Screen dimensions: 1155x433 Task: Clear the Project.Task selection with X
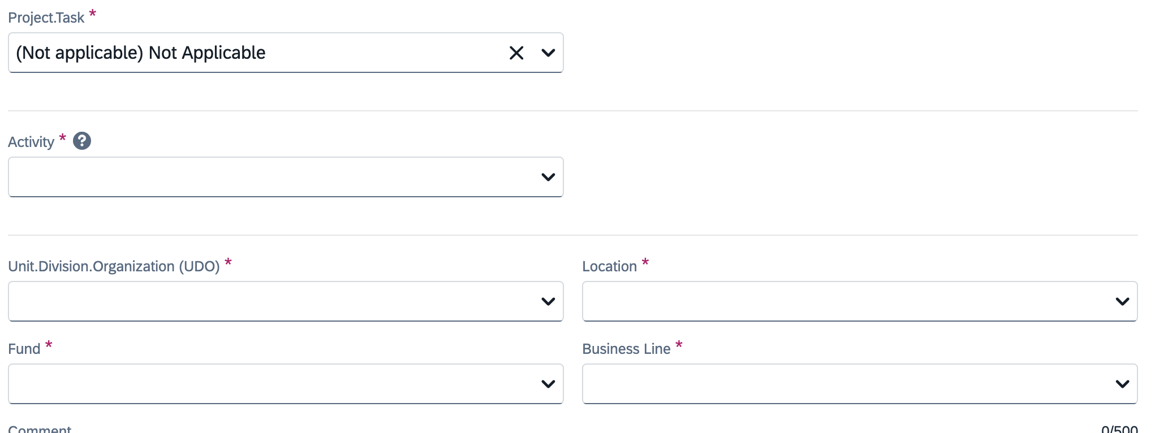(x=516, y=53)
